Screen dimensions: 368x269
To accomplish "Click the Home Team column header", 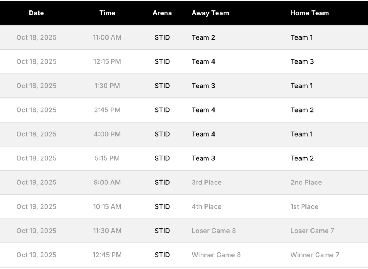I will pos(309,13).
